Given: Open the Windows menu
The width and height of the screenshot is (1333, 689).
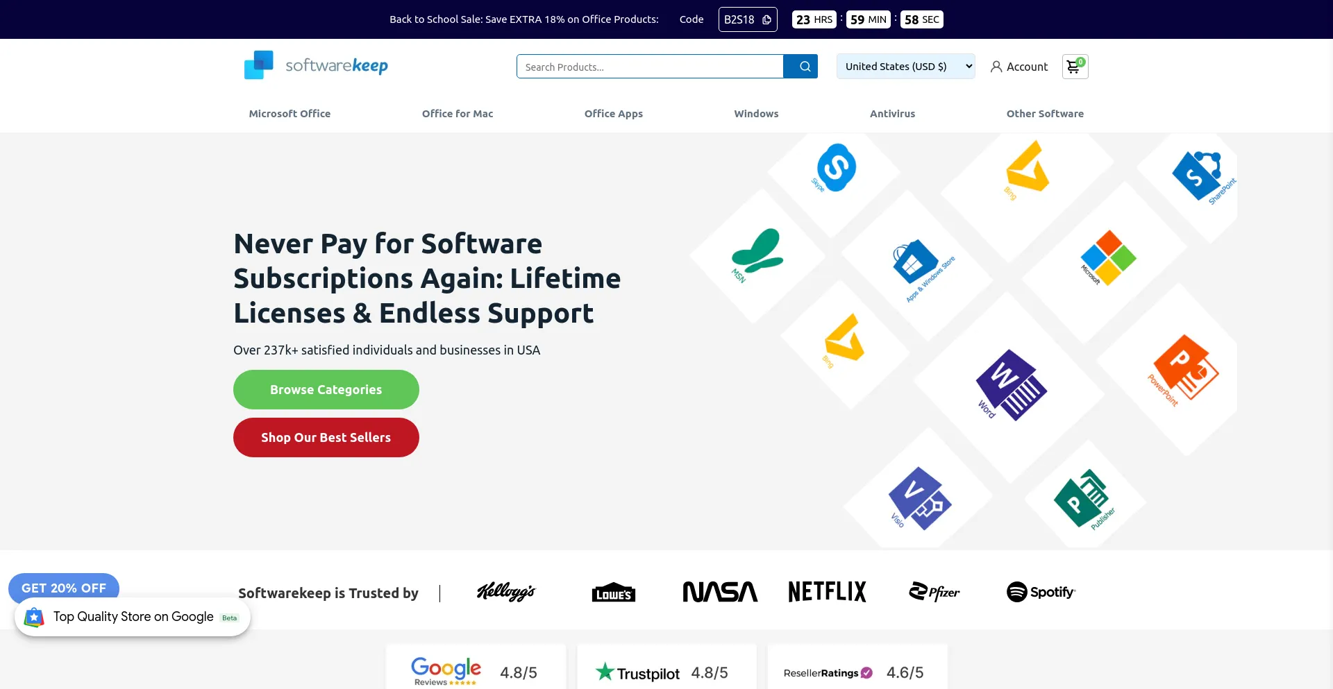Looking at the screenshot, I should [x=756, y=114].
